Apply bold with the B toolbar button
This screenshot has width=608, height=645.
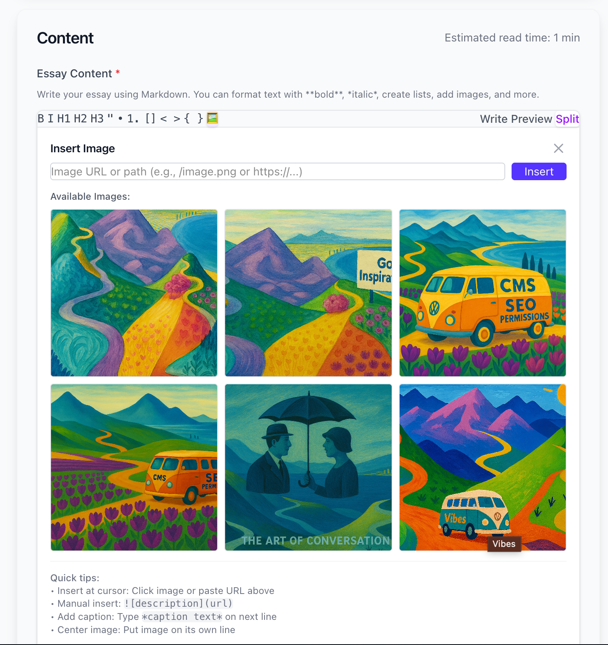coord(41,119)
